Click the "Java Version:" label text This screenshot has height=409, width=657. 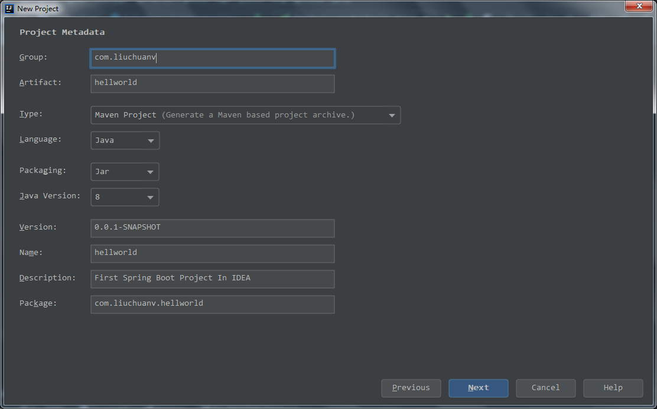[x=50, y=196]
